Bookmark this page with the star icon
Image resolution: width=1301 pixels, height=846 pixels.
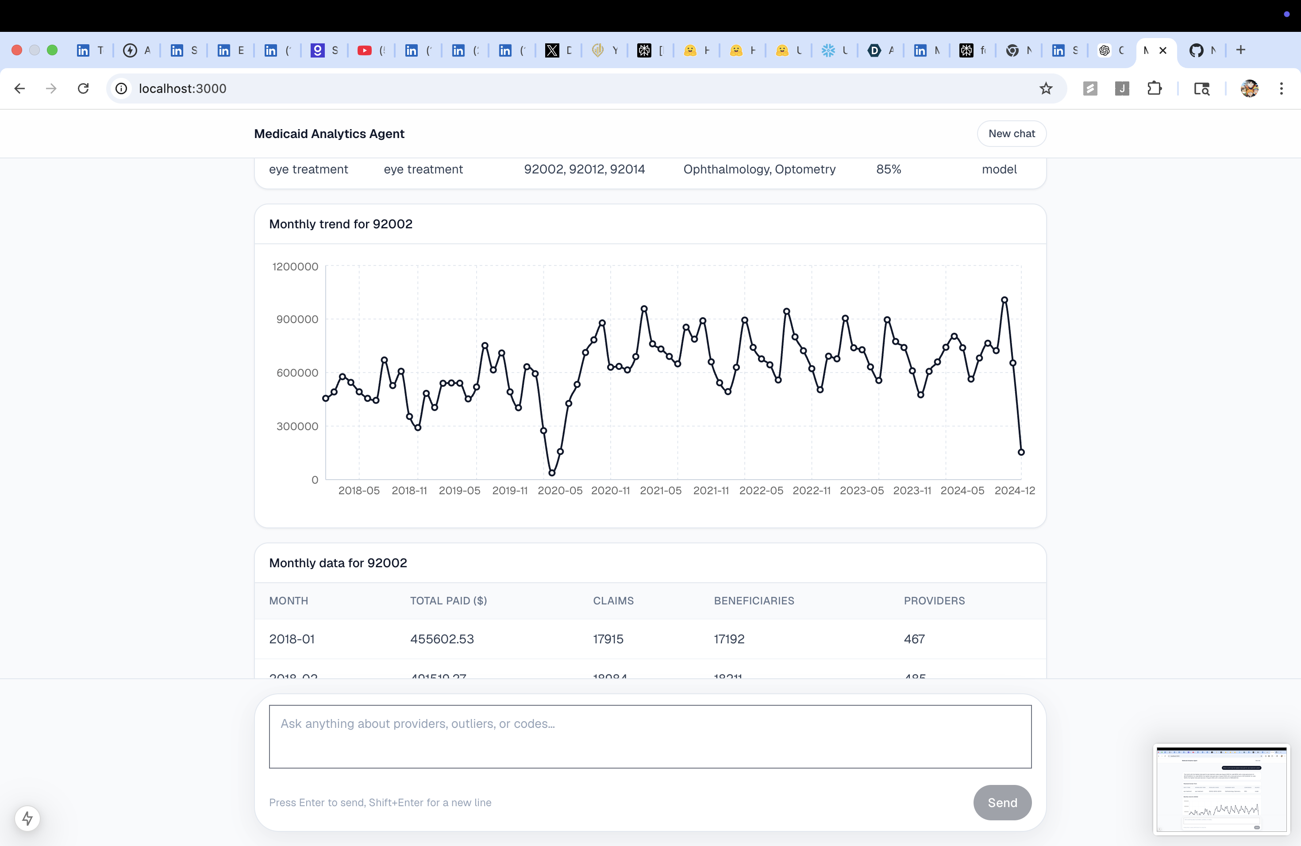(1046, 88)
